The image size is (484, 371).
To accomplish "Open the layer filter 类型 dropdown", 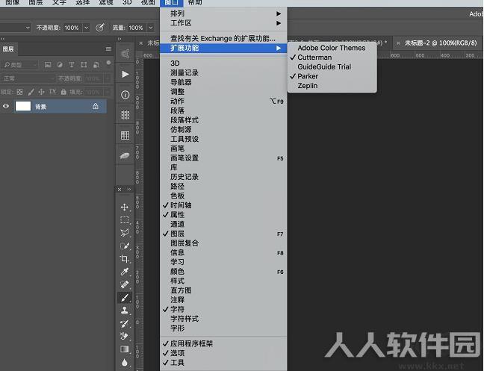I will [19, 65].
